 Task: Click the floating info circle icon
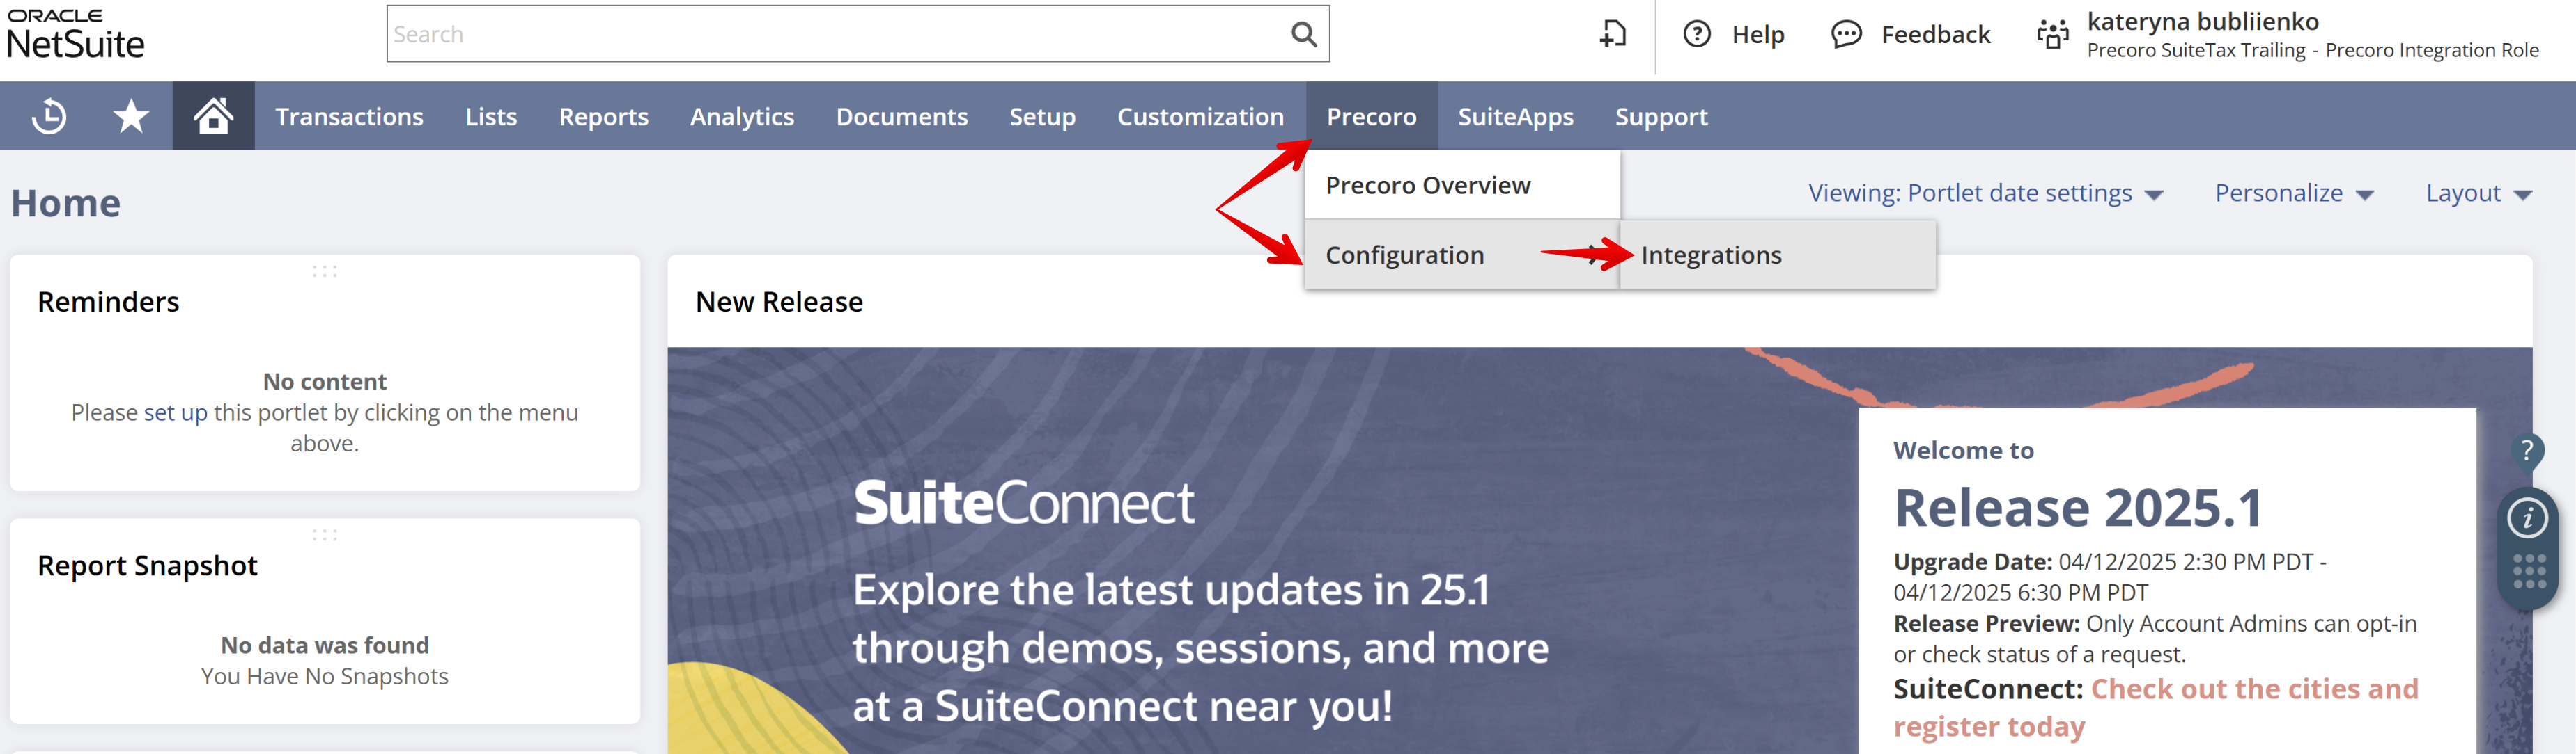2527,518
